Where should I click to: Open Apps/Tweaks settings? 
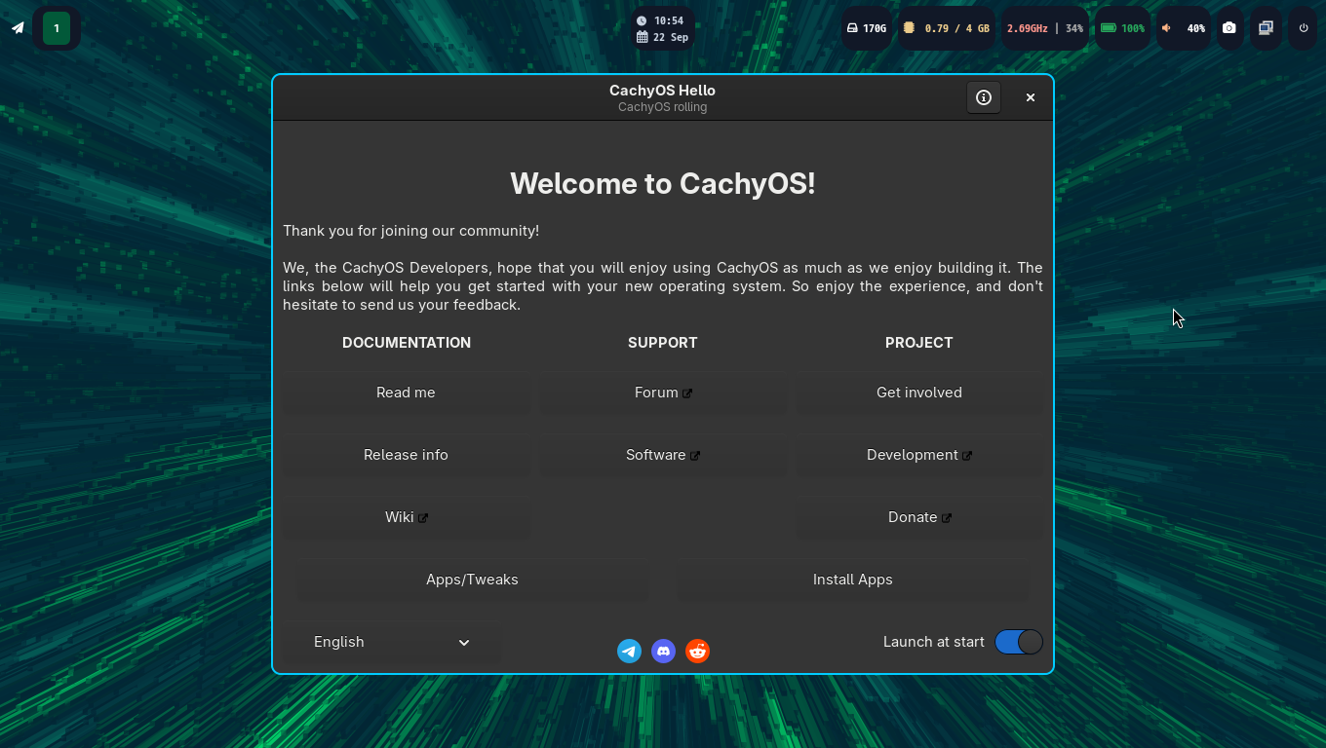[x=472, y=580]
